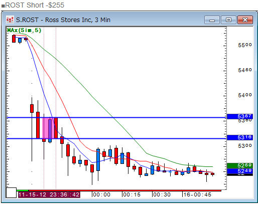Close the S.ROST chart window

point(245,20)
